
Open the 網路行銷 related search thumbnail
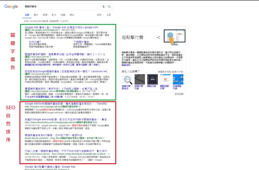(x=152, y=79)
